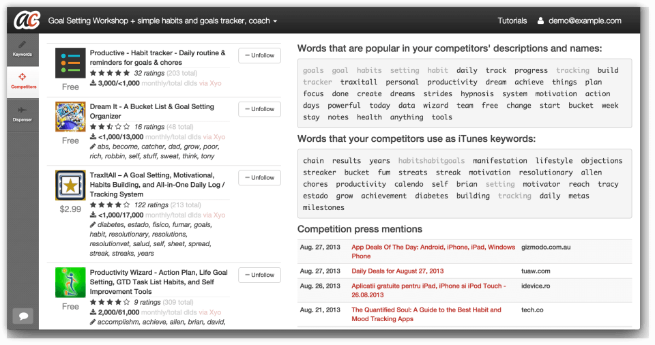
Task: Unfollow the Productivity Wizard app
Action: click(259, 275)
